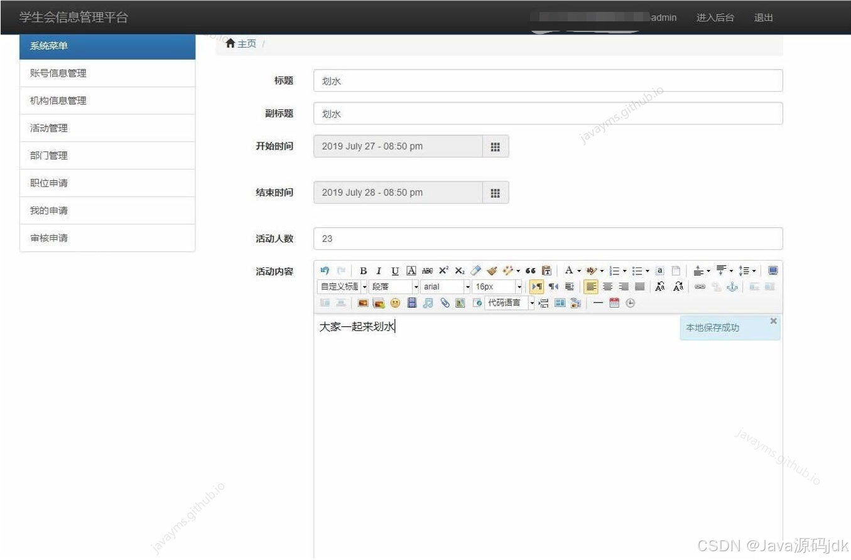Insert a hyperlink with the chain icon
The image size is (851, 560).
tap(700, 287)
